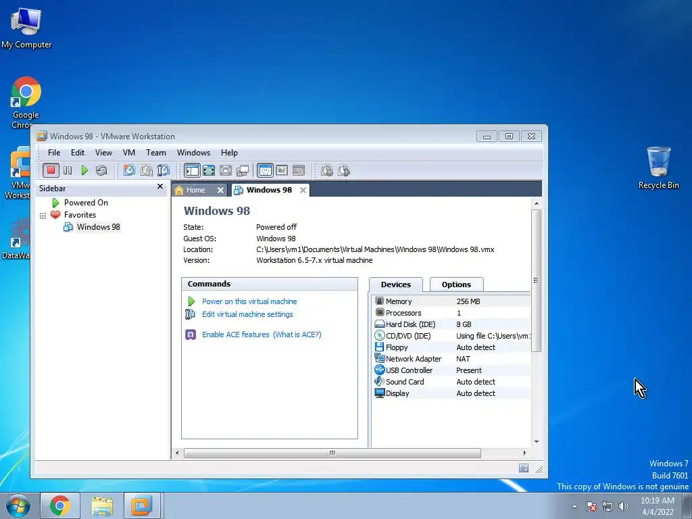Click Enable ACE features link
This screenshot has height=519, width=692.
coord(235,335)
